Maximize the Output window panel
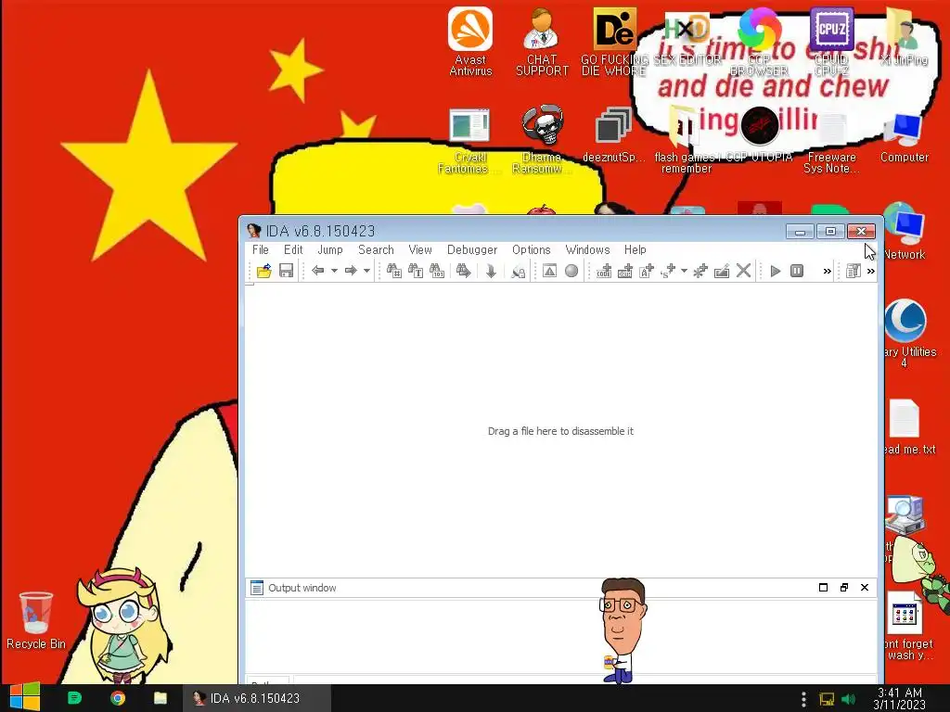 coord(823,587)
